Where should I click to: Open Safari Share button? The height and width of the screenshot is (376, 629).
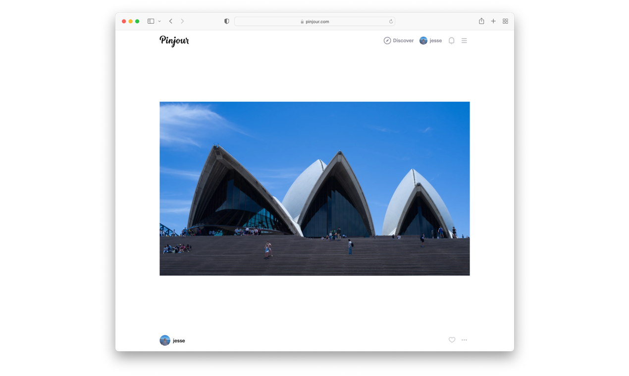(x=481, y=21)
